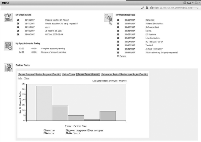Open help question mark icon
Image resolution: width=201 pixels, height=142 pixels.
coord(151,8)
